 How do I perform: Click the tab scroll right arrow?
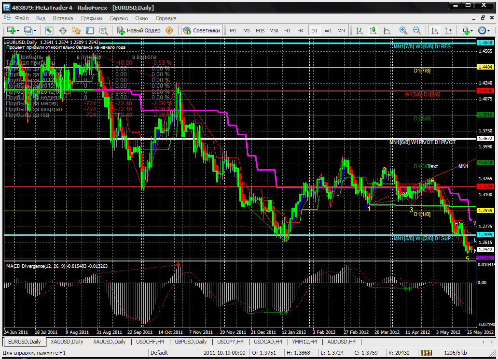tap(492, 342)
